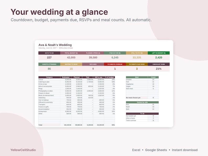Image resolution: width=208 pixels, height=156 pixels.
Task: Click the DECLINED header tile
Action: tap(93, 64)
